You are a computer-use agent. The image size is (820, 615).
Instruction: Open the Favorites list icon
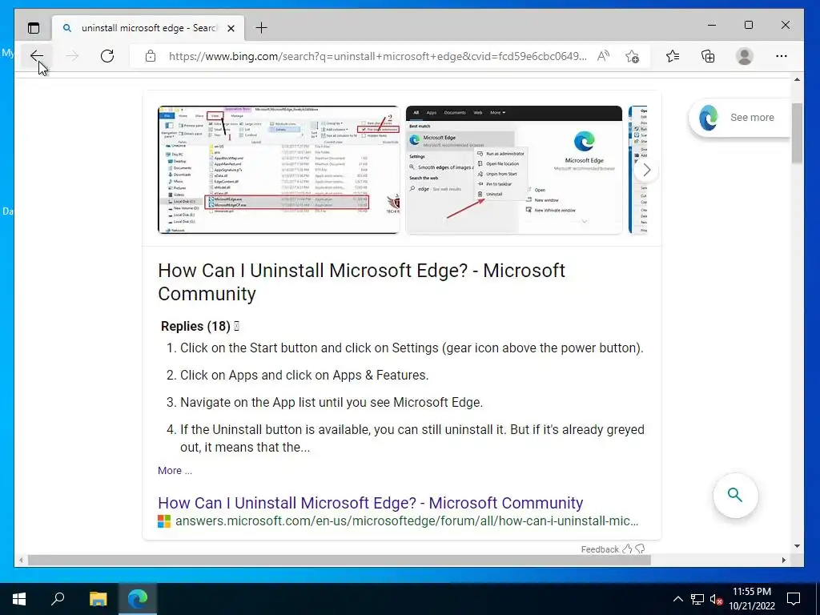click(x=673, y=56)
